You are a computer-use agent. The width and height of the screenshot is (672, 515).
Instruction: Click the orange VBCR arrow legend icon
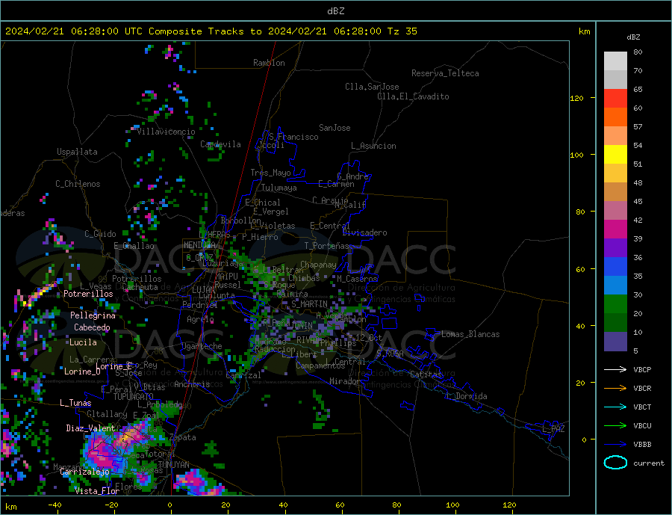(x=615, y=389)
